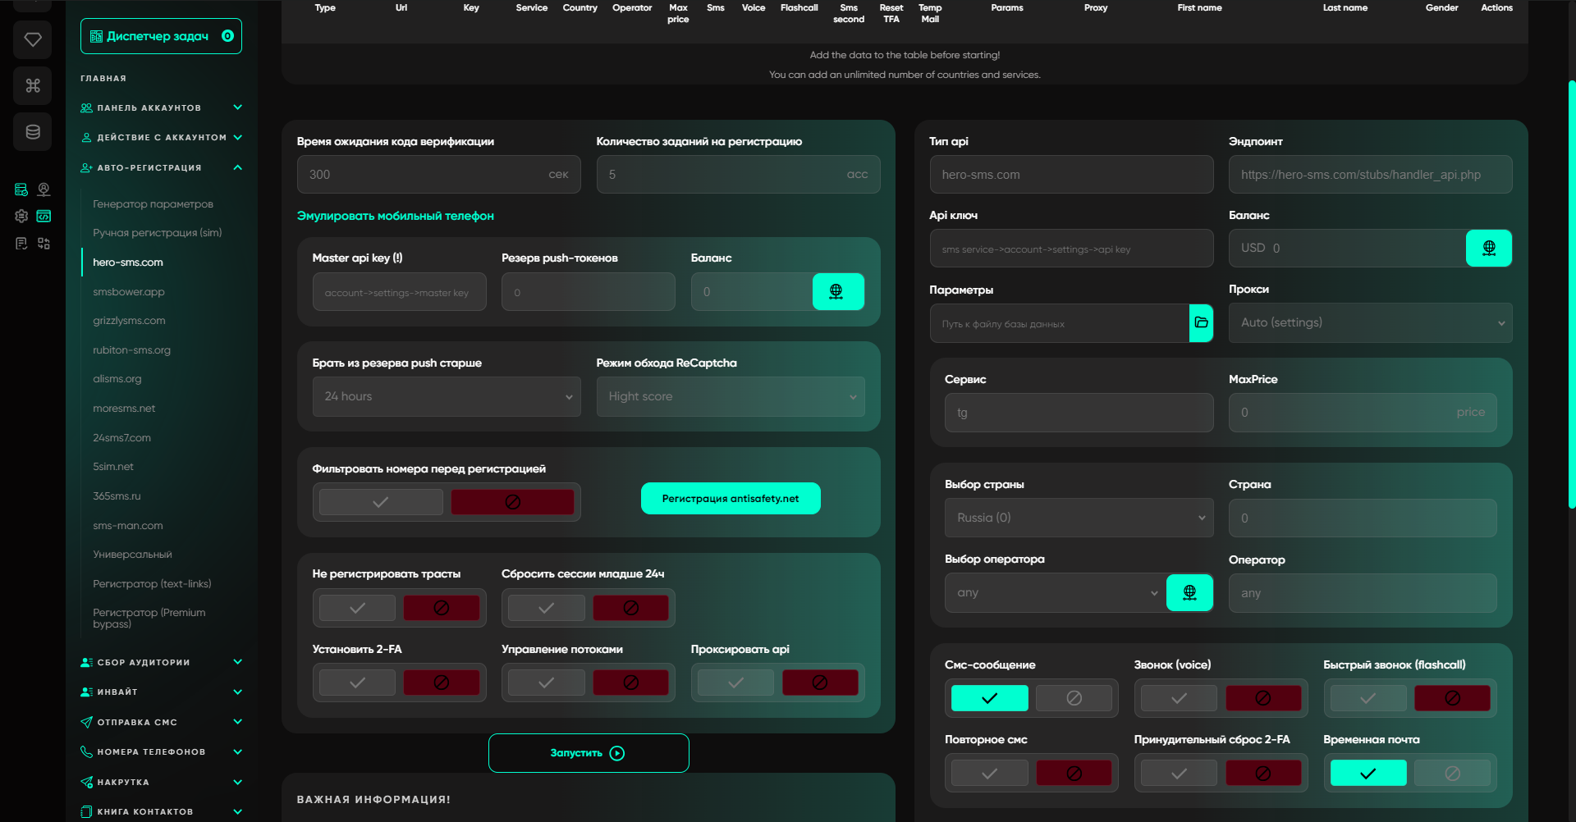The image size is (1576, 822).
Task: Click the settings gear icon in left rail
Action: [x=21, y=217]
